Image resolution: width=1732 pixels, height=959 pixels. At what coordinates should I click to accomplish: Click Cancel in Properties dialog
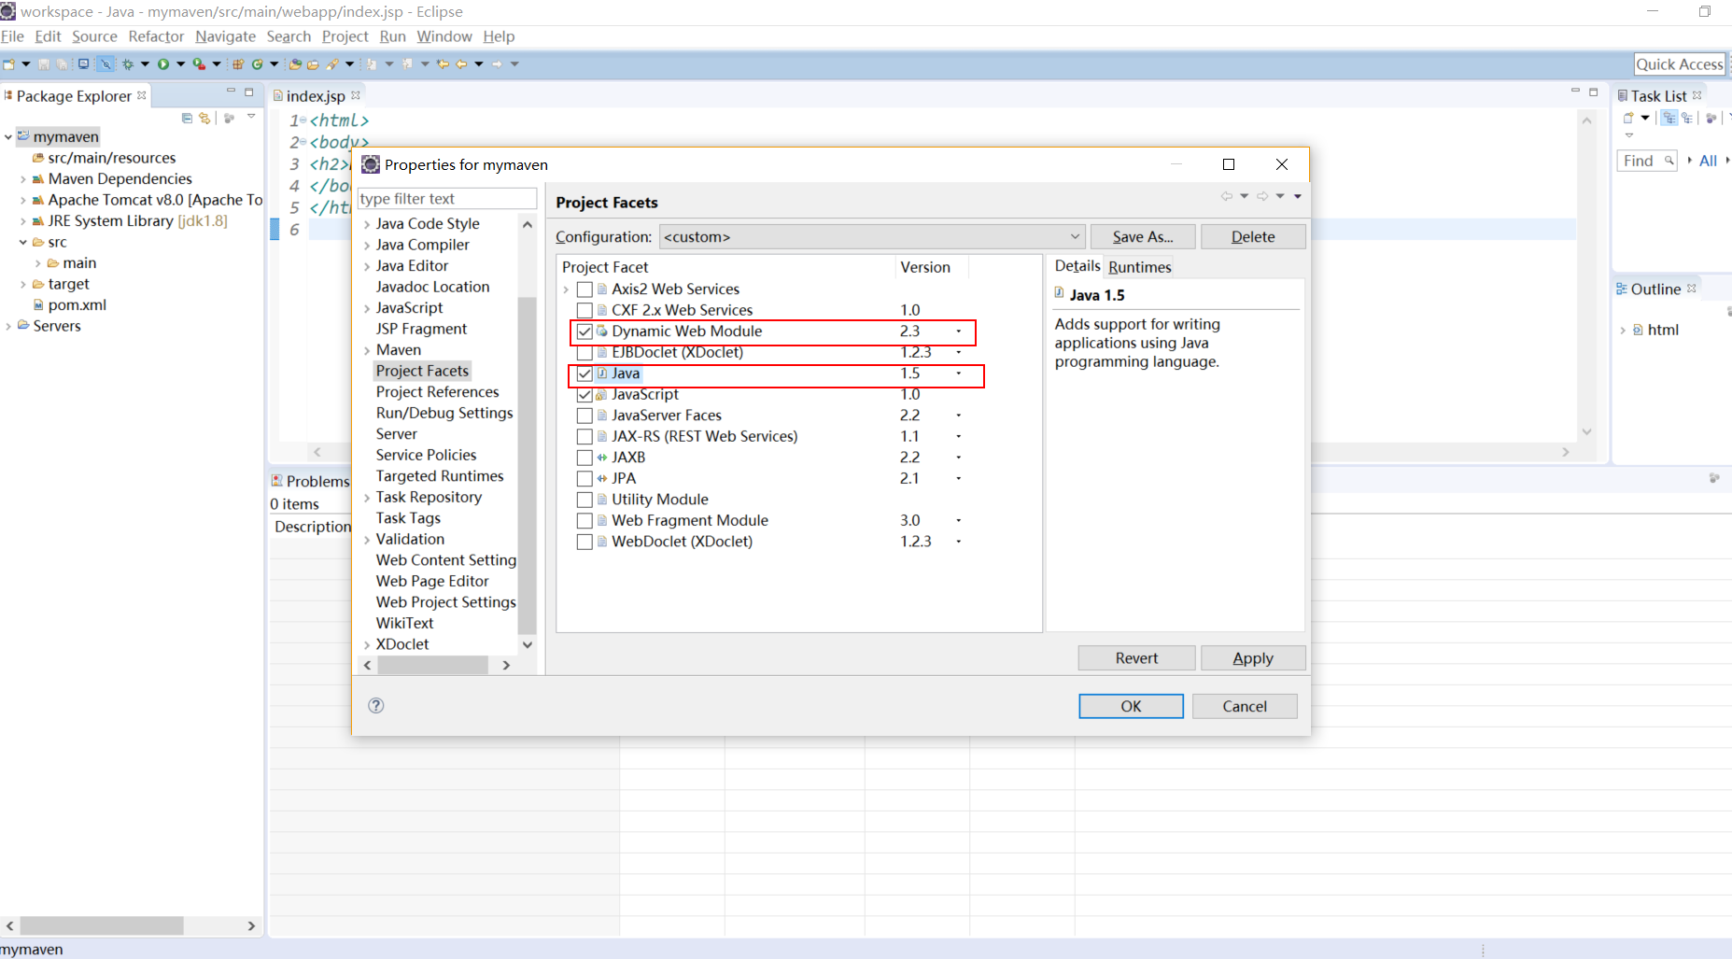point(1245,706)
